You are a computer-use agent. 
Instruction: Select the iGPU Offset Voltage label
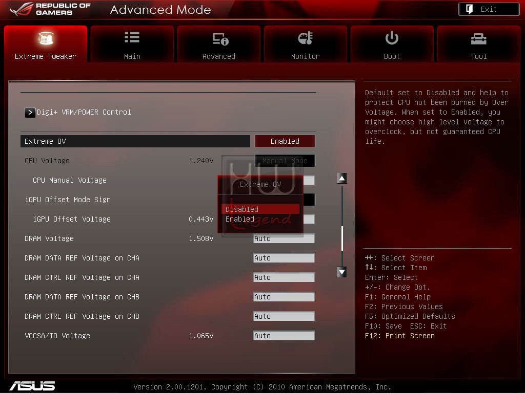72,219
